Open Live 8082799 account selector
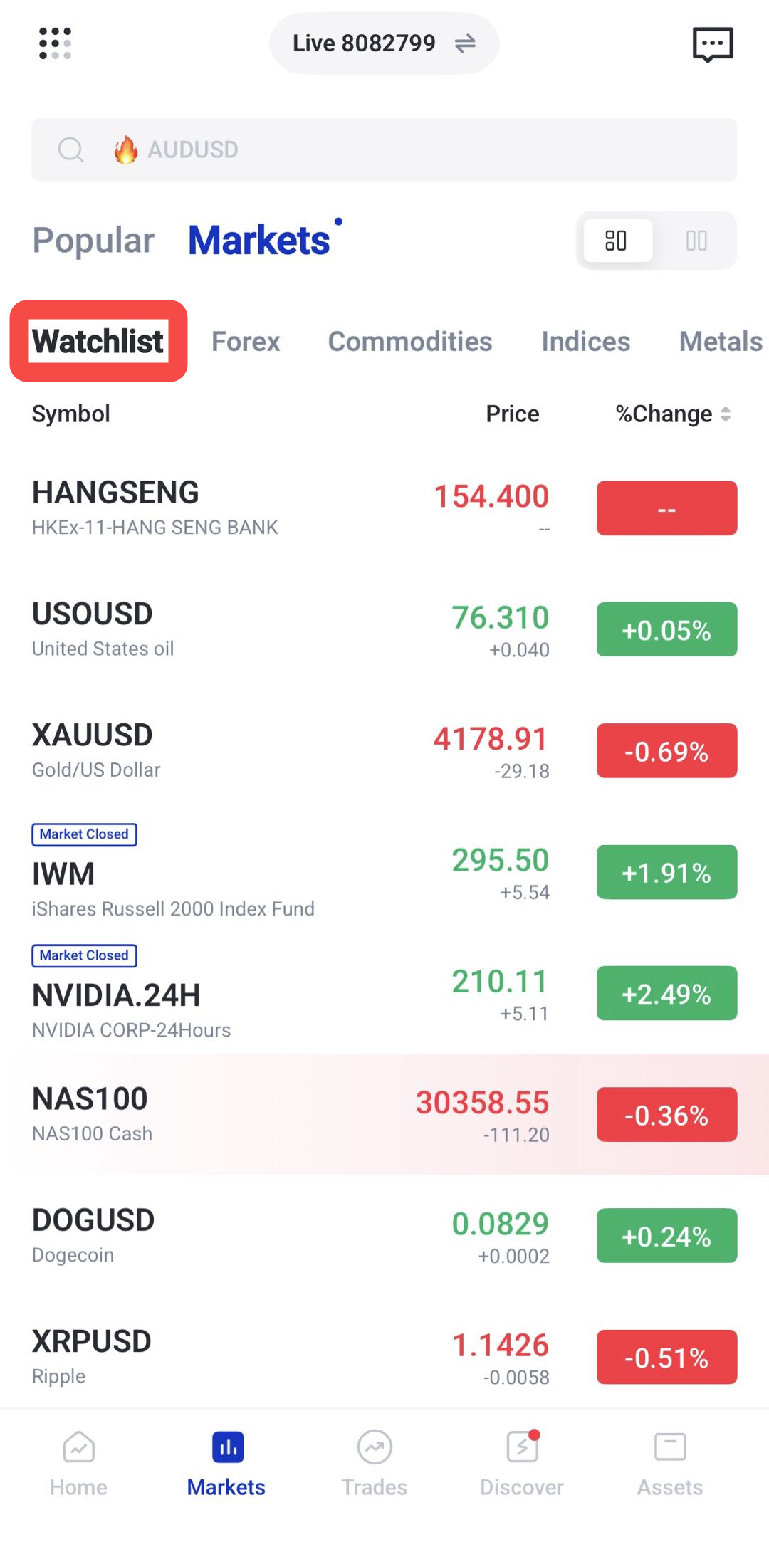The height and width of the screenshot is (1542, 769). 384,43
